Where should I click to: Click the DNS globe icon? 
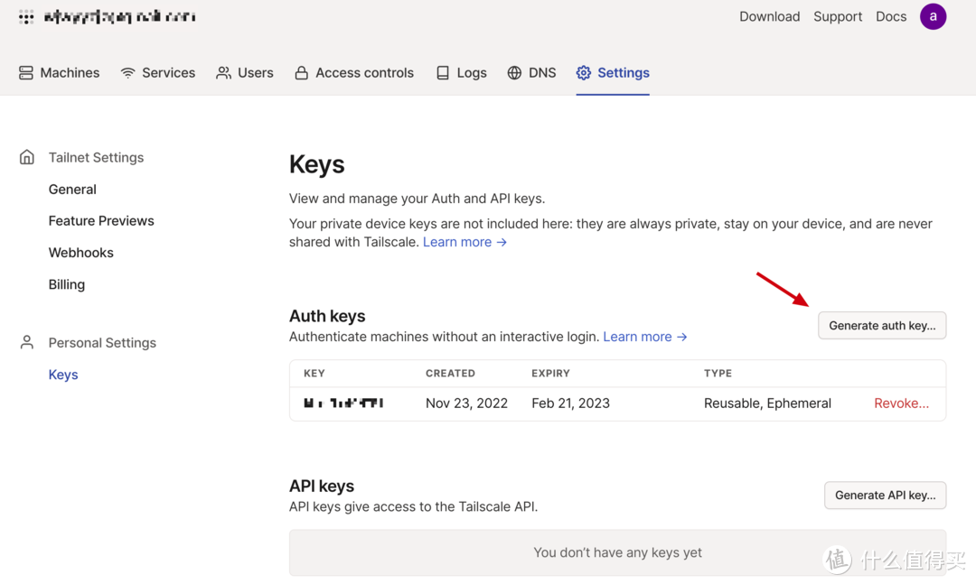tap(514, 73)
